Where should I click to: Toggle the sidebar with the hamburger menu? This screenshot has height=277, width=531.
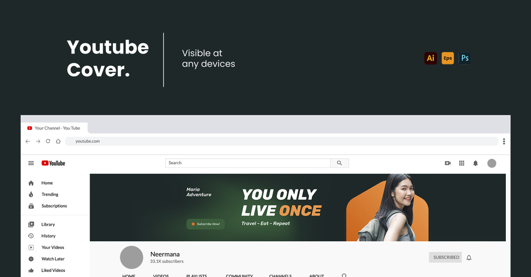(31, 163)
